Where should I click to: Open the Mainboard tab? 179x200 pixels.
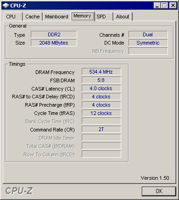[x=56, y=17]
